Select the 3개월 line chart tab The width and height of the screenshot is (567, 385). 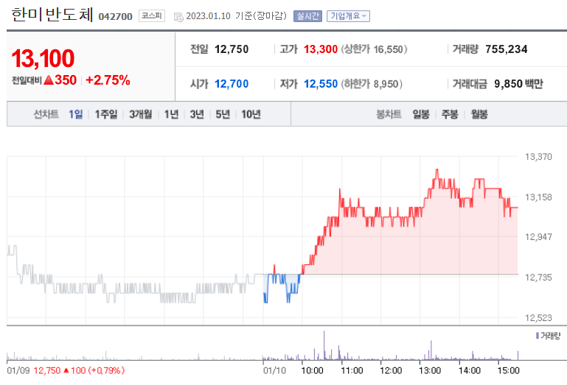pos(141,115)
